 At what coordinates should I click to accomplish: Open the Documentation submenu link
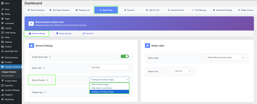(x=8, y=76)
